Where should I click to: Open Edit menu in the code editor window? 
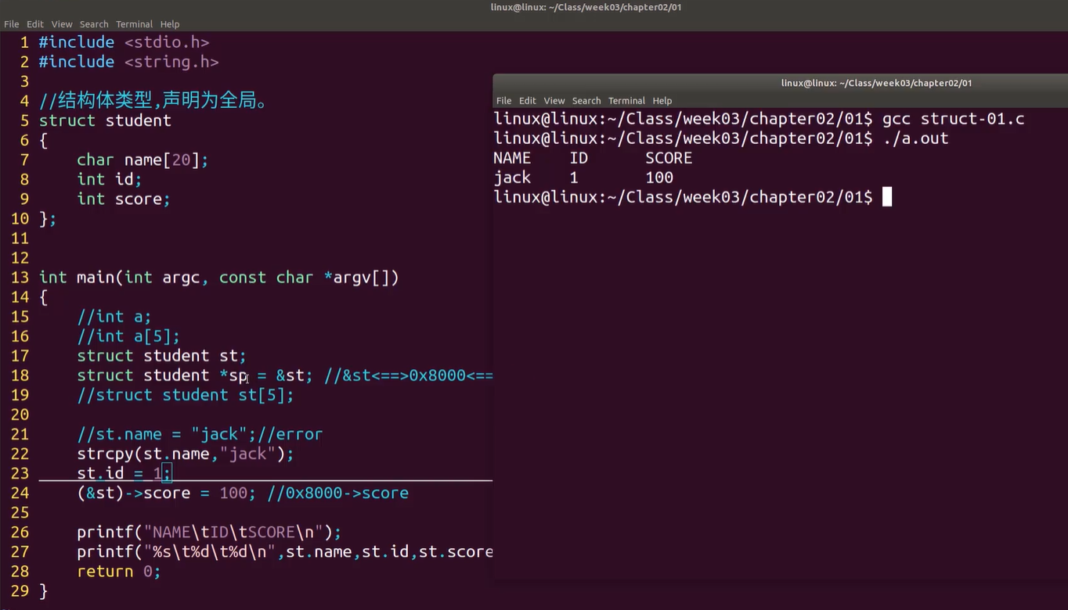[35, 24]
